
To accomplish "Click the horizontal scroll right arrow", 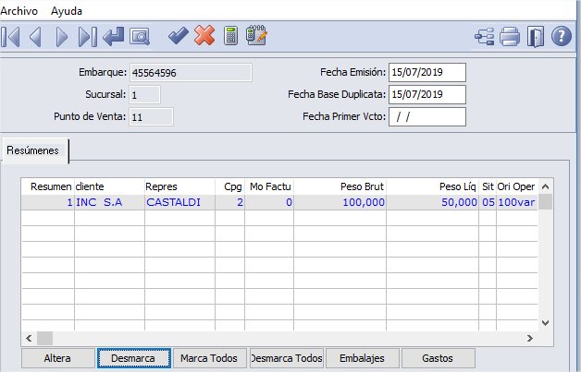I will coord(530,338).
